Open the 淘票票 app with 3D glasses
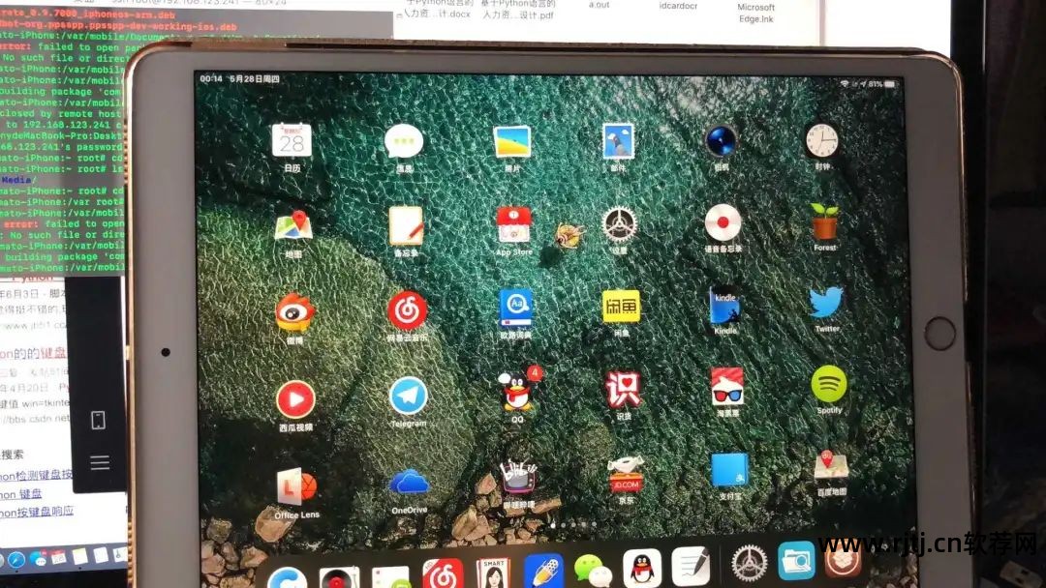This screenshot has height=588, width=1046. [x=727, y=386]
